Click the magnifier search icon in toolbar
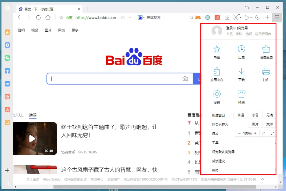This screenshot has height=191, width=286. [191, 17]
